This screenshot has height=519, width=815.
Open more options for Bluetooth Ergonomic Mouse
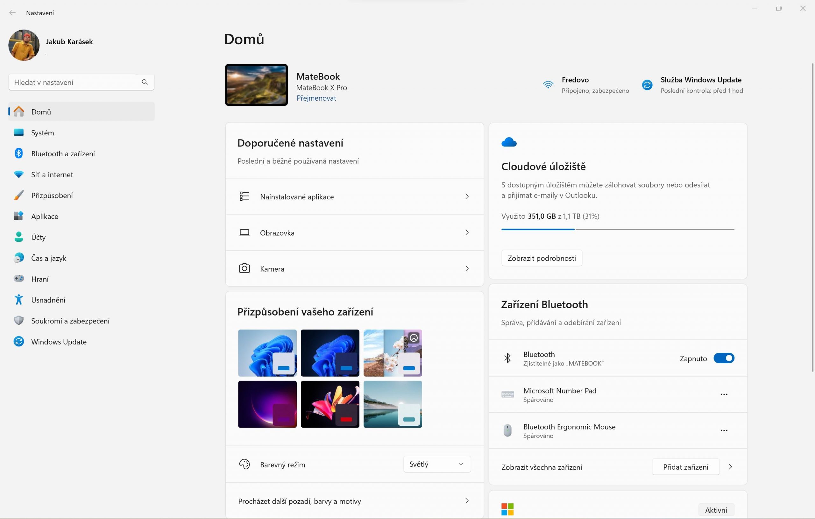tap(724, 430)
